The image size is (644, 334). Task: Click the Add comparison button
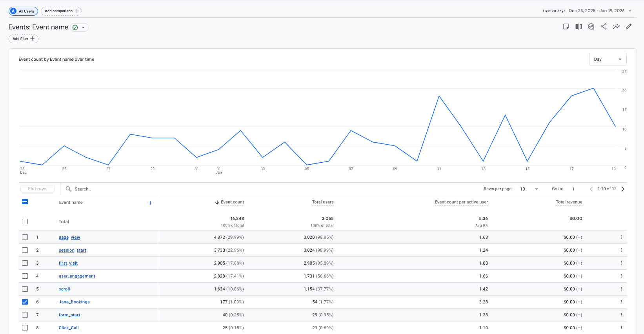click(x=61, y=11)
